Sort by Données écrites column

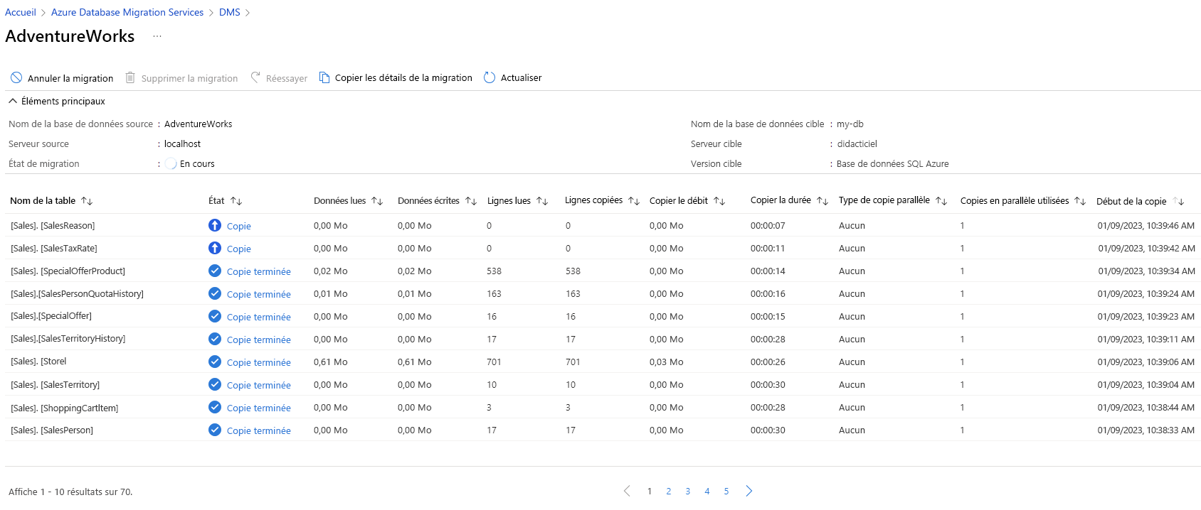point(471,201)
